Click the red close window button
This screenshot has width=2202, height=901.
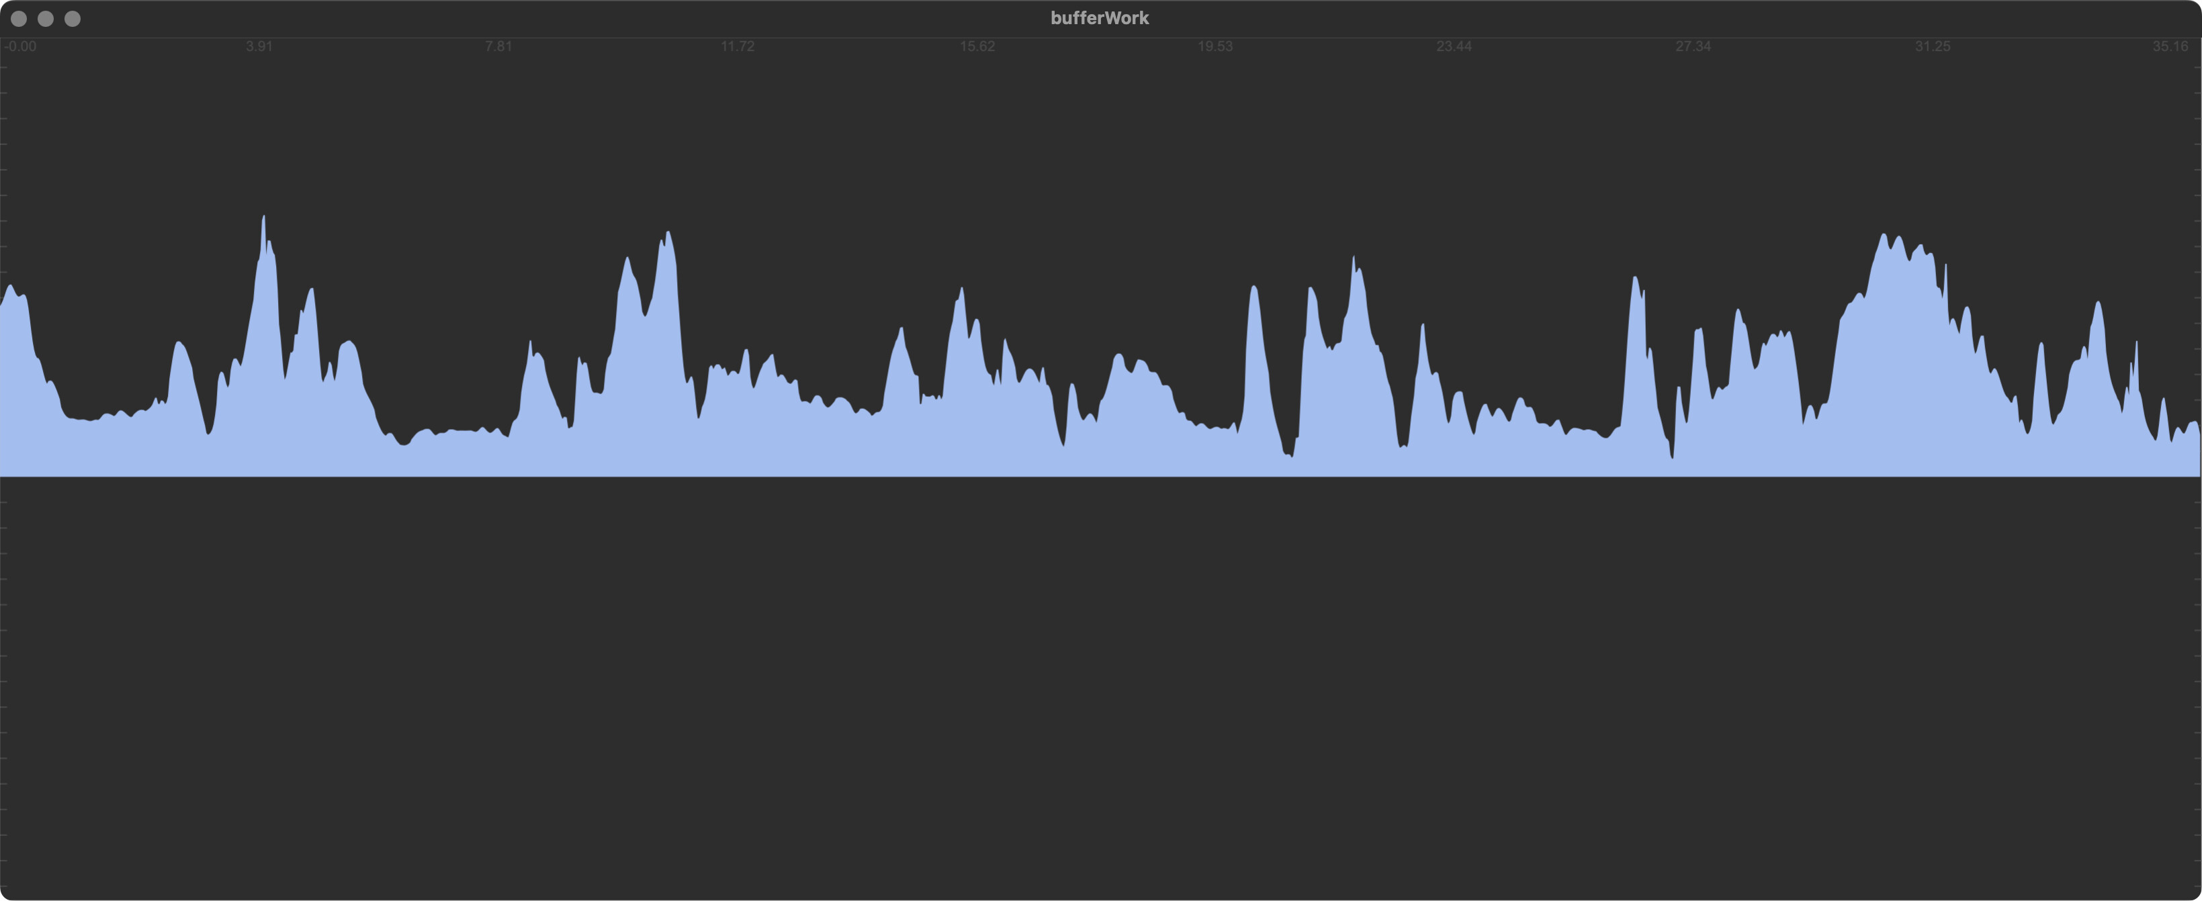(19, 19)
